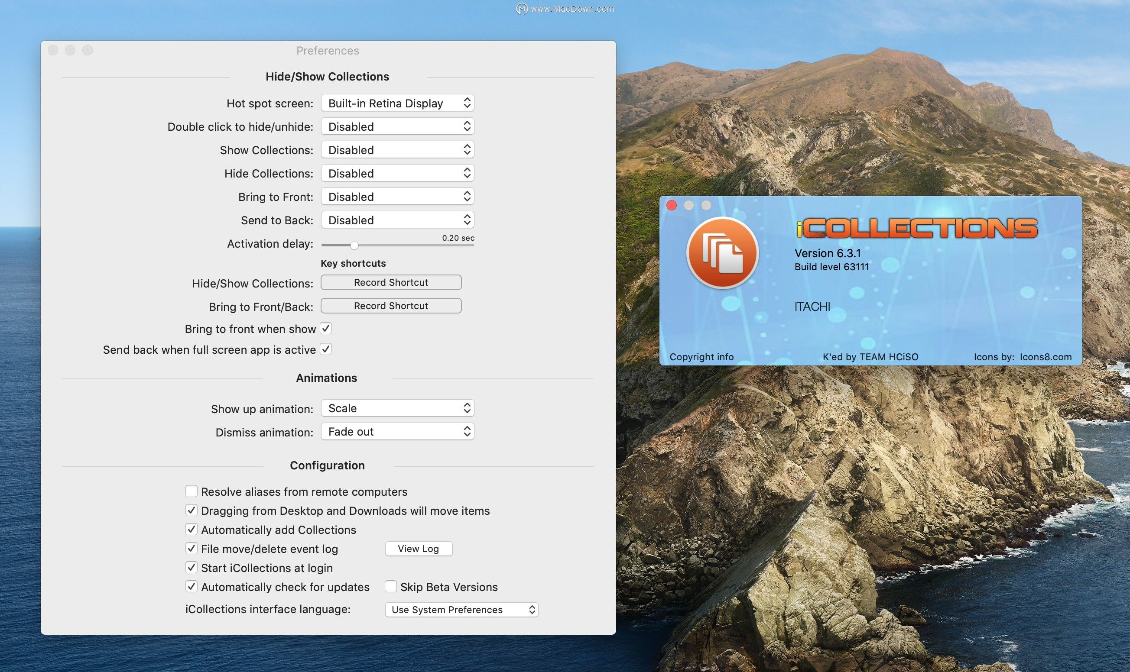Open the Hot spot screen dropdown

pyautogui.click(x=397, y=103)
